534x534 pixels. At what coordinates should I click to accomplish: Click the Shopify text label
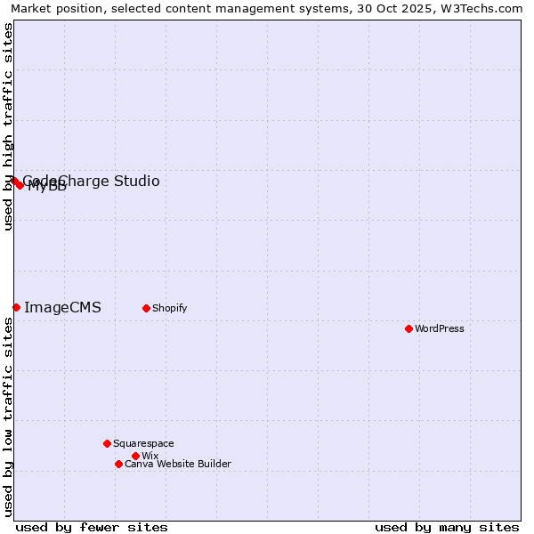coord(169,308)
